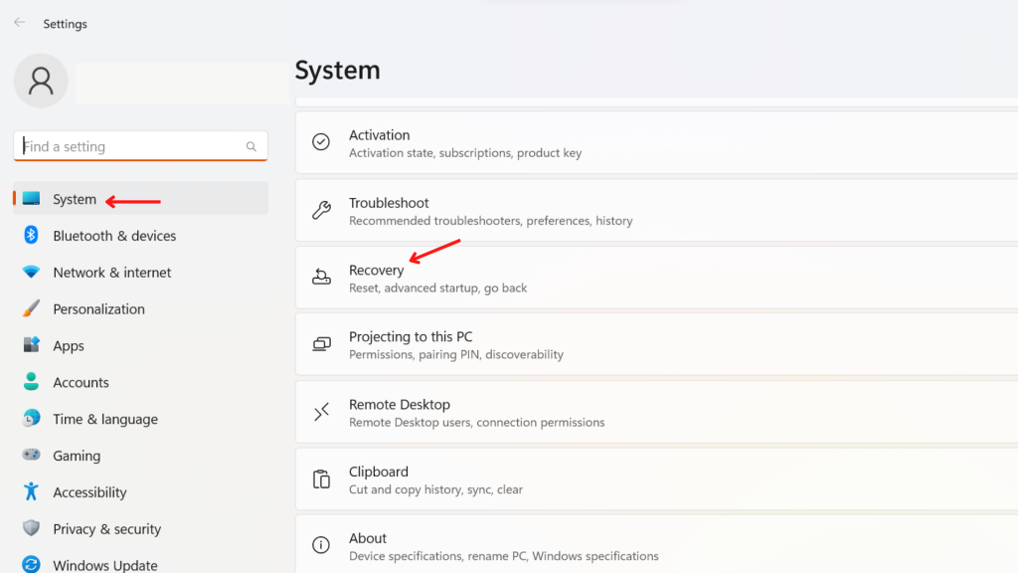
Task: Click 'Reset, advanced startup, go back' description
Action: 437,287
